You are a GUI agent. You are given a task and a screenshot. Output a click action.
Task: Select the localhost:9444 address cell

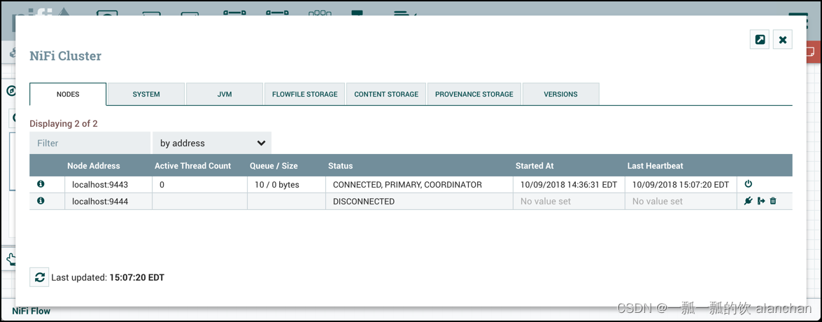pos(108,202)
